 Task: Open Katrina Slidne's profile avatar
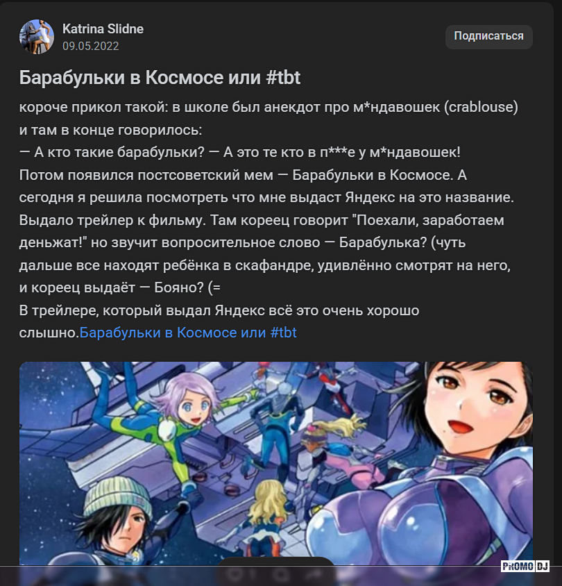coord(37,37)
